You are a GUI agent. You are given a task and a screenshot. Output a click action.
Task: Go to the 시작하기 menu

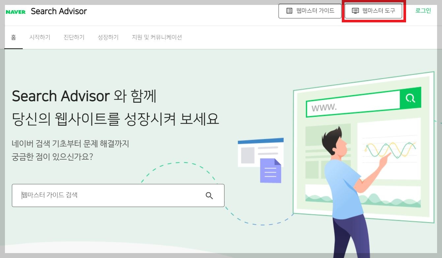pyautogui.click(x=40, y=37)
